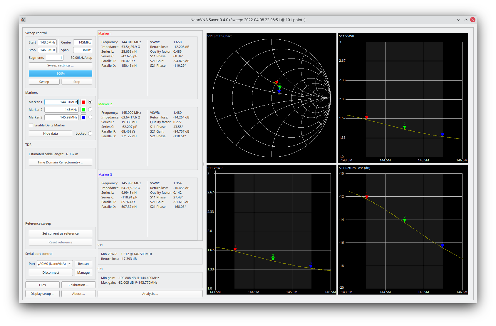Click the S11 Smith Chart plot
The width and height of the screenshot is (496, 326).
point(271,98)
